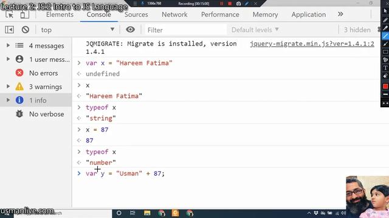Select the user messages person icon

tap(19, 59)
